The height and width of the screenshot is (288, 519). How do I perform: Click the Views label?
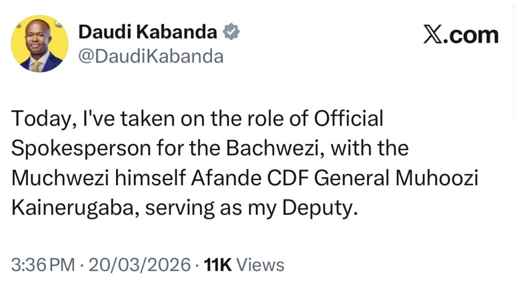coord(261,264)
